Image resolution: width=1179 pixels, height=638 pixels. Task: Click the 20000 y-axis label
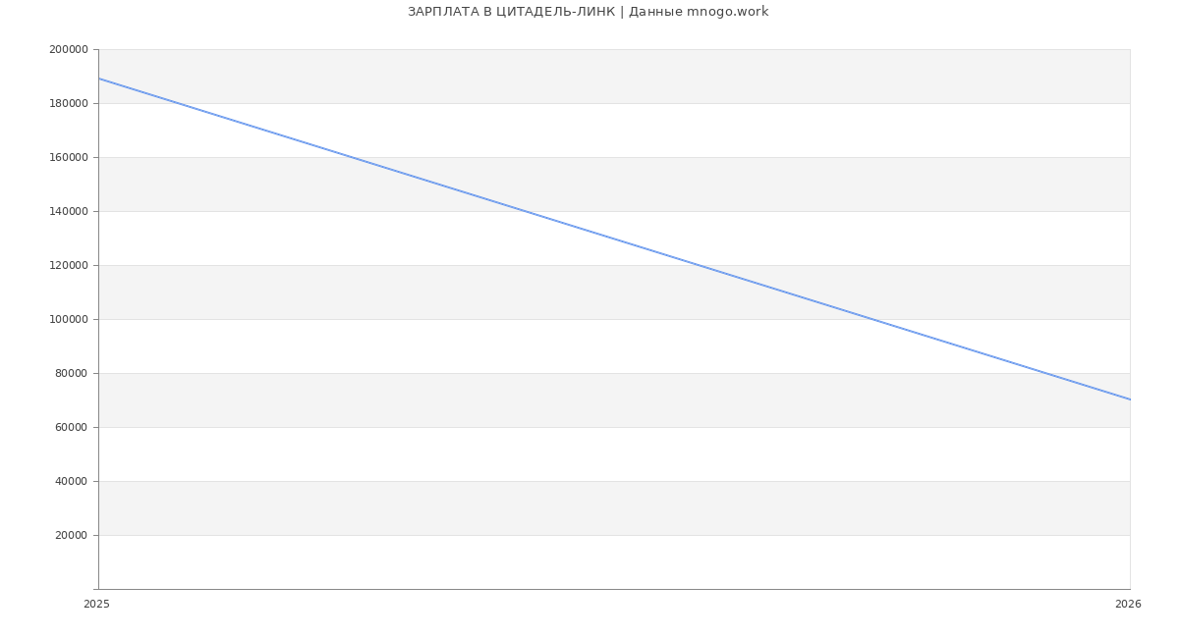[71, 536]
